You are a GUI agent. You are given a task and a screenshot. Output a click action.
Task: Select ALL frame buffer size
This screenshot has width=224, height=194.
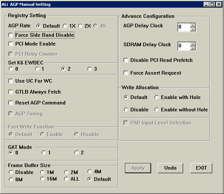(x=66, y=179)
